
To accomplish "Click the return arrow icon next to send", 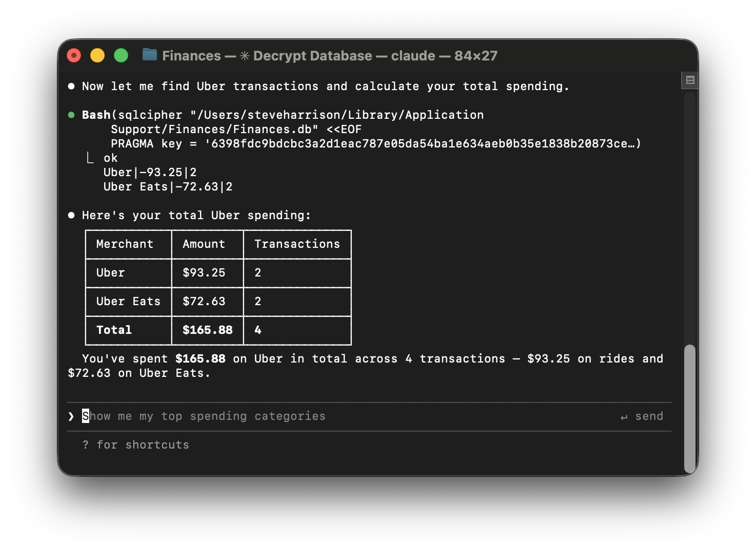I will 624,417.
